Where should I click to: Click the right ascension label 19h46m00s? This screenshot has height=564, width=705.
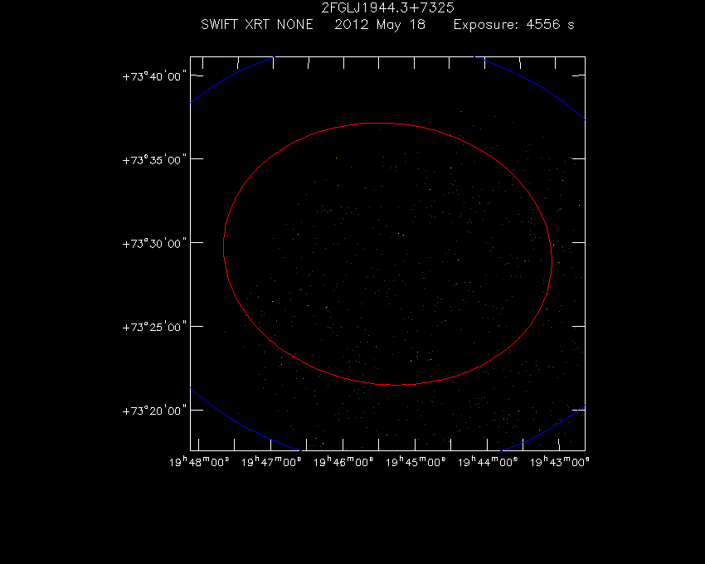click(343, 462)
